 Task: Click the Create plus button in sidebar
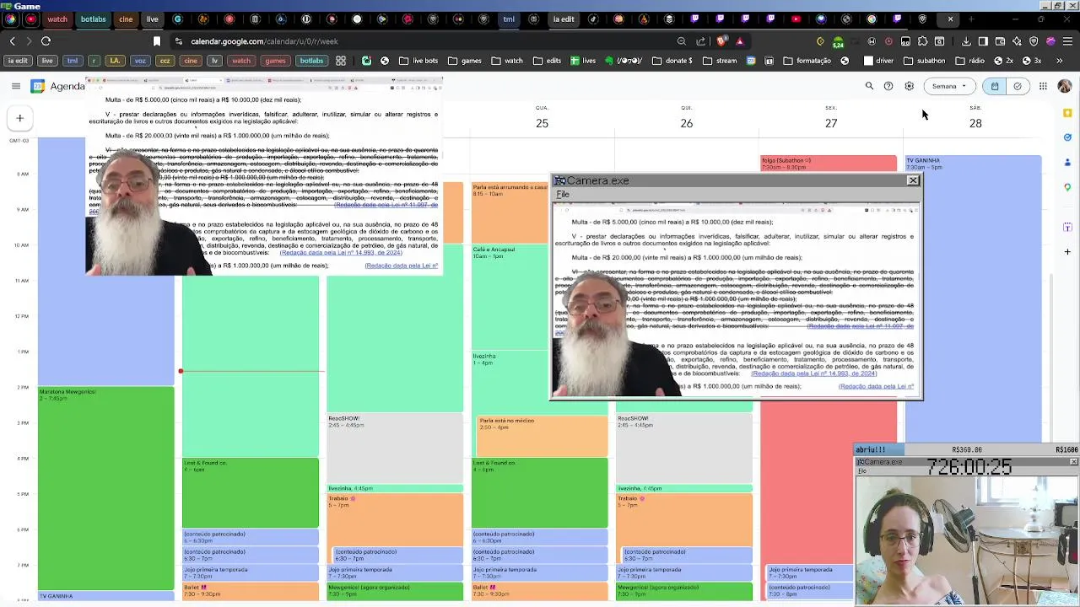(x=19, y=118)
